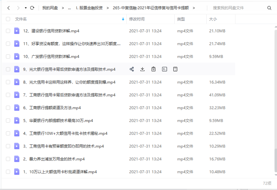This screenshot has height=190, width=277.
Task: Select size cell 41.09MB
Action: tap(217, 95)
